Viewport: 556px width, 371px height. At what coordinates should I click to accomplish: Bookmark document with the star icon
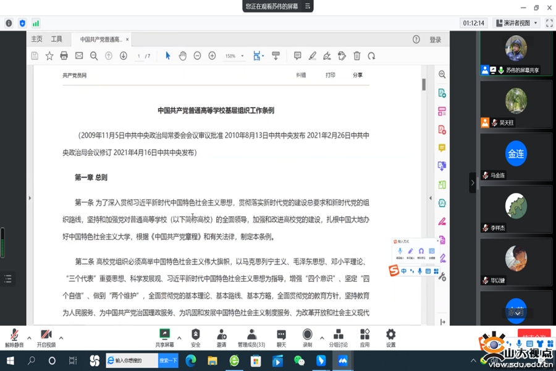[49, 56]
